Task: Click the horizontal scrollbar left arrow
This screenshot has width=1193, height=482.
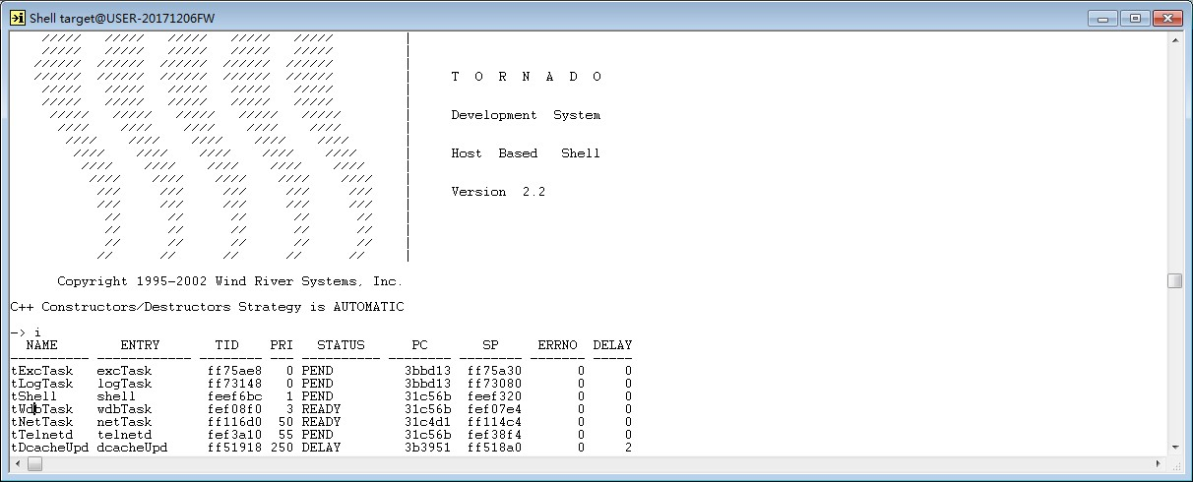Action: (18, 463)
